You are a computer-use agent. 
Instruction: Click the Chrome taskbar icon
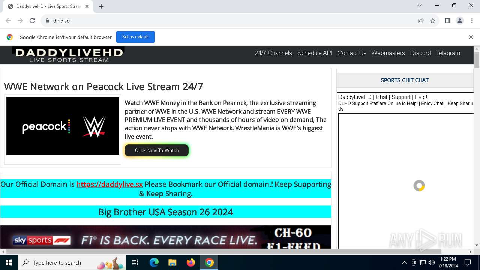coord(209,262)
